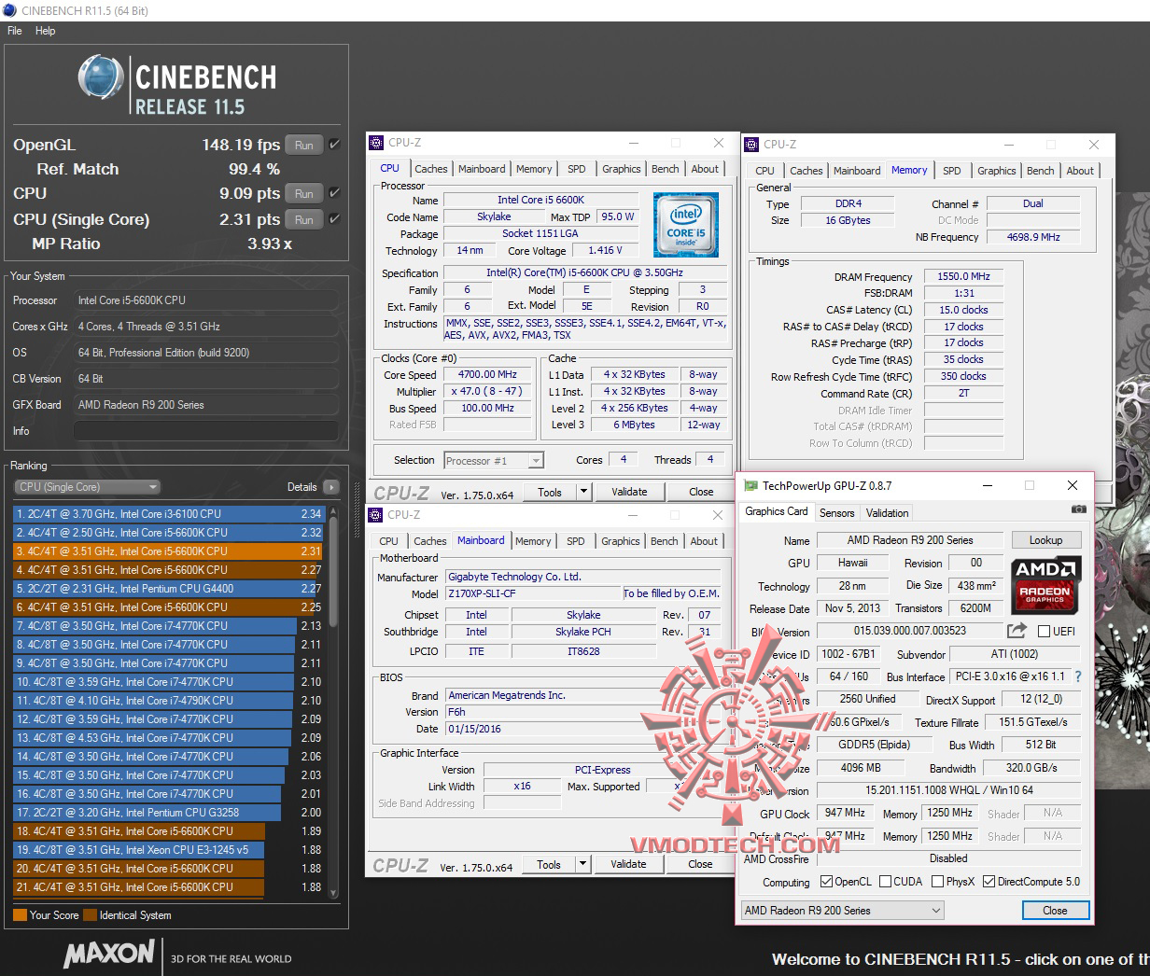Open the Tools dropdown arrow in CPU window
This screenshot has width=1150, height=976.
point(583,492)
